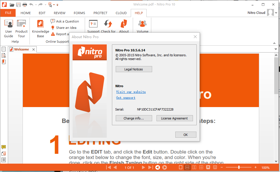Expand the undo history dropdown arrow
Image resolution: width=280 pixels, height=172 pixels.
click(x=36, y=5)
